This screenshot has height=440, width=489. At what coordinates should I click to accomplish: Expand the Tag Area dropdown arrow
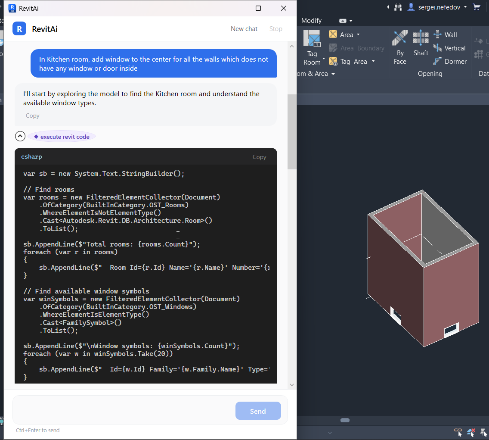(x=373, y=62)
